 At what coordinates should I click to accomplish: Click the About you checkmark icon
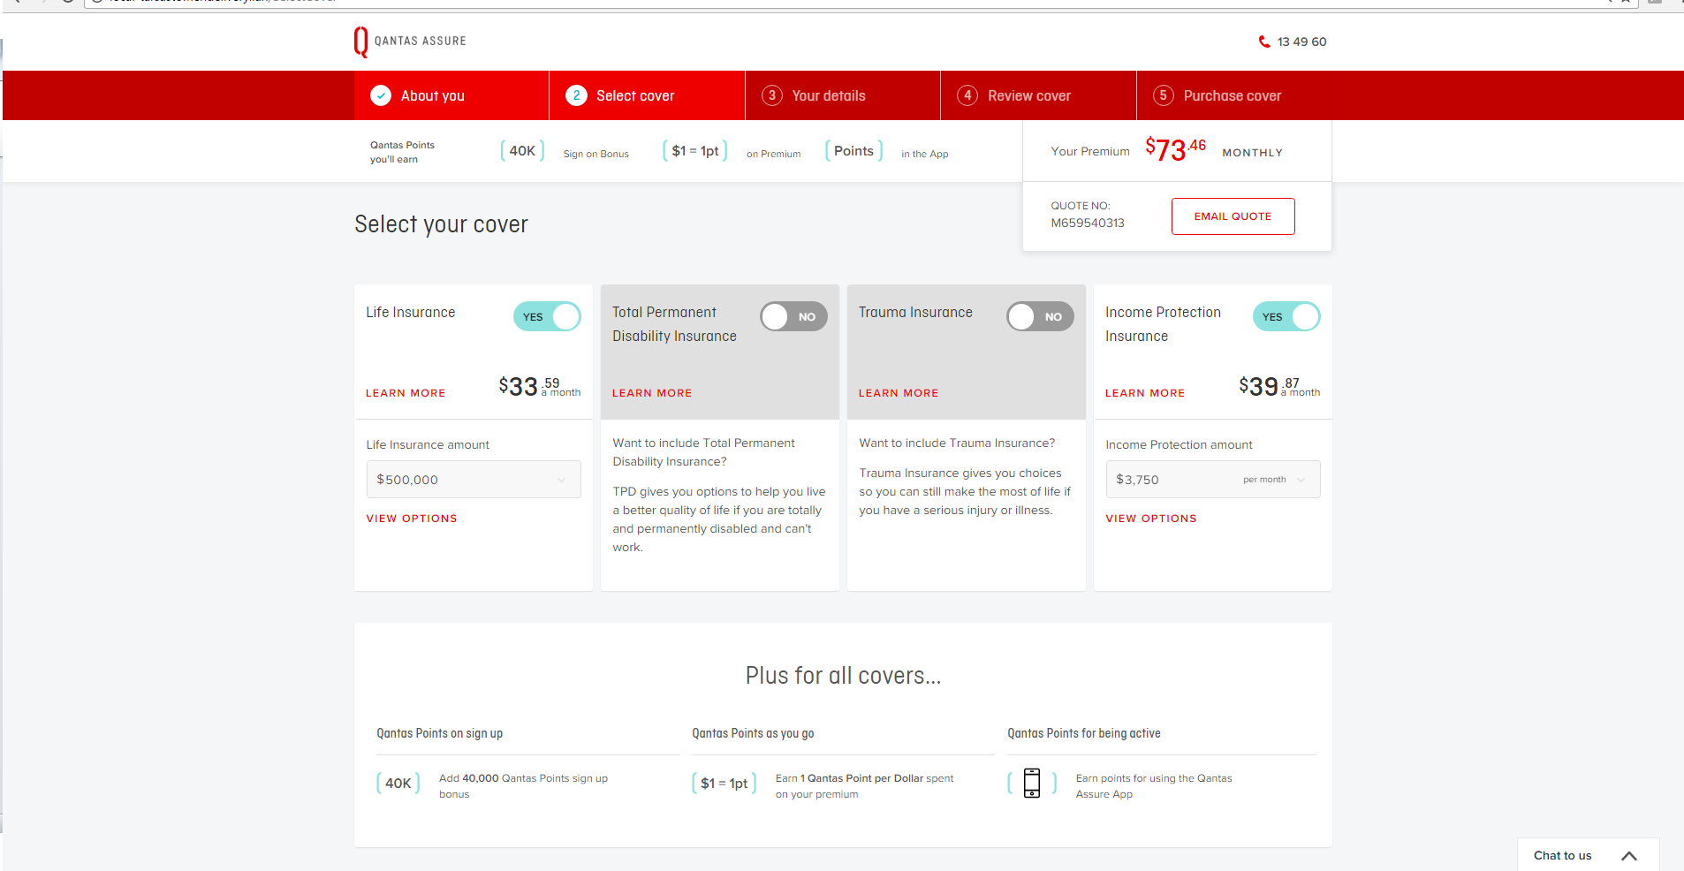click(381, 95)
